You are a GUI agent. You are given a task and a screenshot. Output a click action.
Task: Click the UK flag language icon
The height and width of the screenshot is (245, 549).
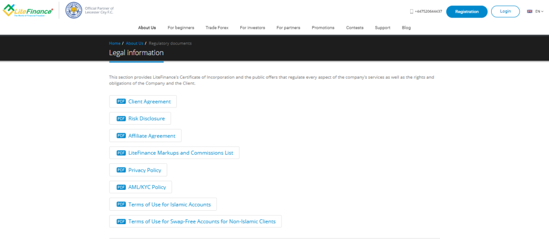(530, 11)
